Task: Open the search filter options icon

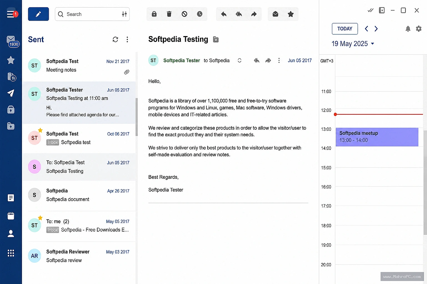Action: click(124, 14)
